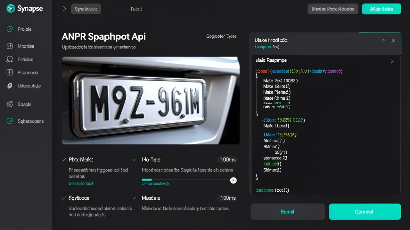The height and width of the screenshot is (230, 410).
Task: Open Eariolos sidebar icon
Action: coord(10,59)
